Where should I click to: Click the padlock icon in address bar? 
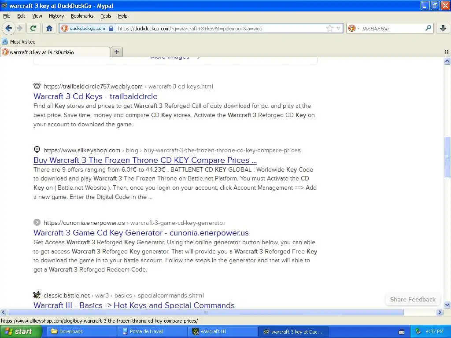pos(111,28)
